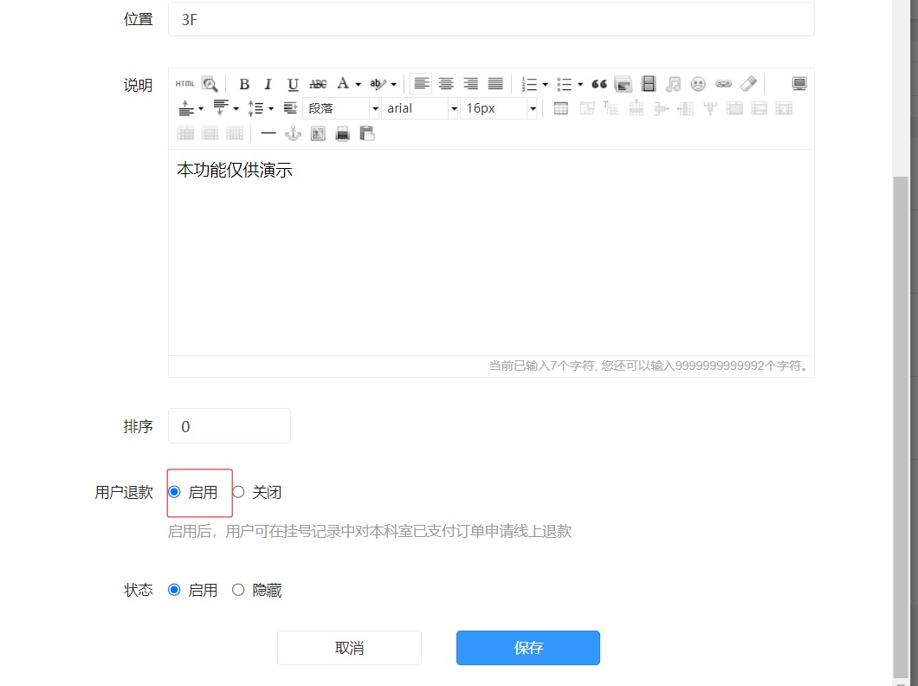Select 启用 for 用户退款

[x=193, y=492]
